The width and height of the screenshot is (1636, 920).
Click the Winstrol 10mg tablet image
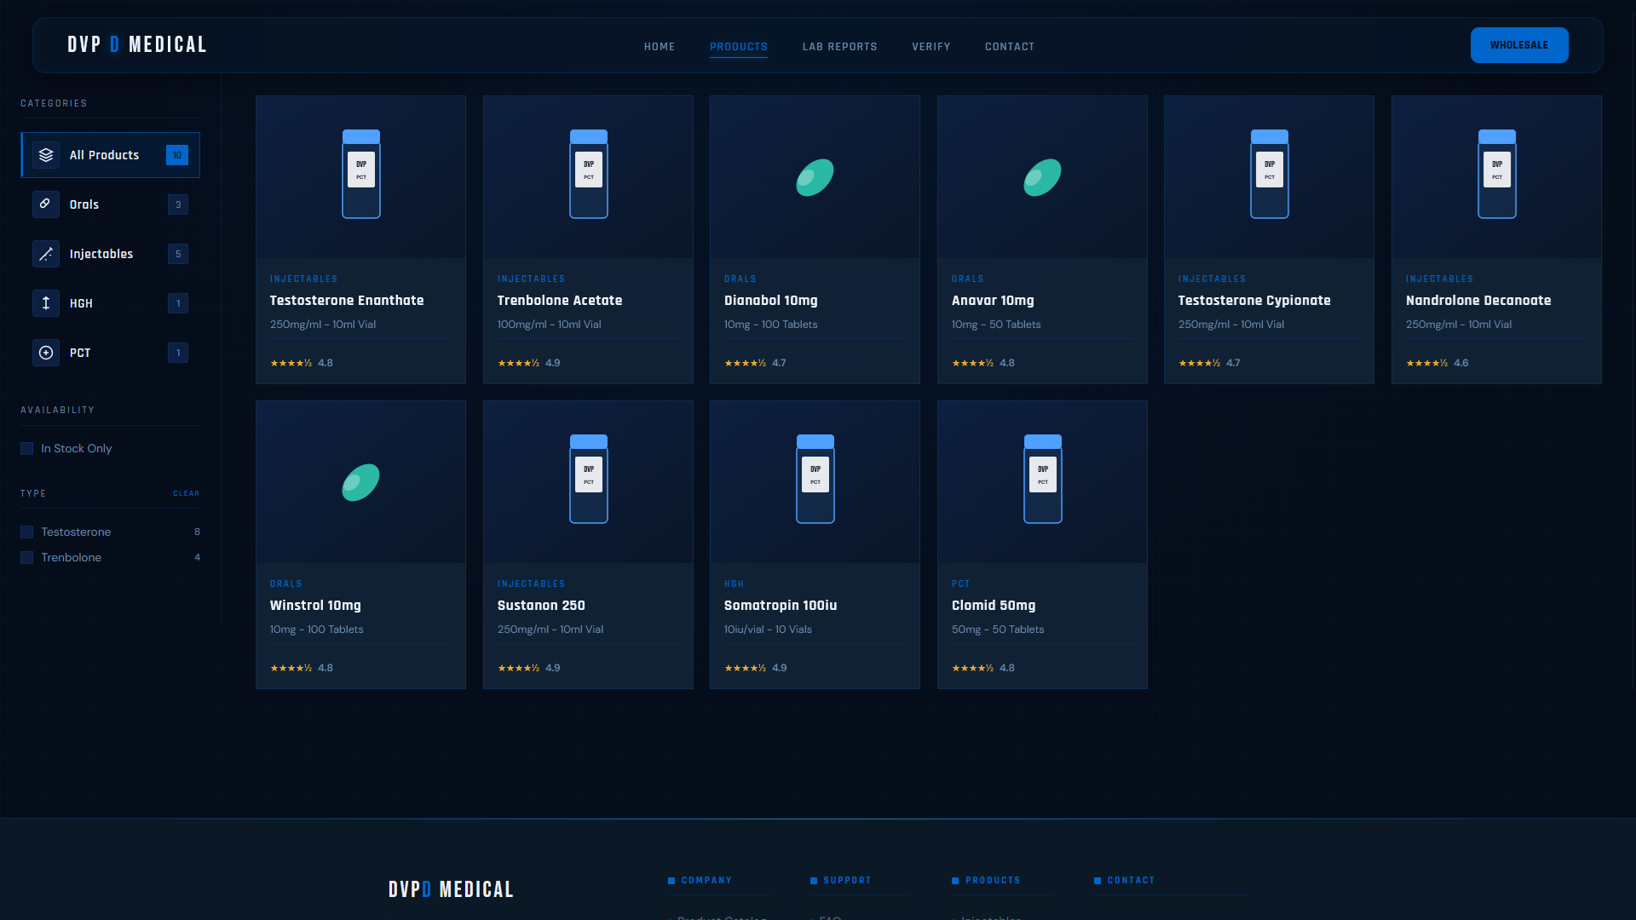click(361, 482)
